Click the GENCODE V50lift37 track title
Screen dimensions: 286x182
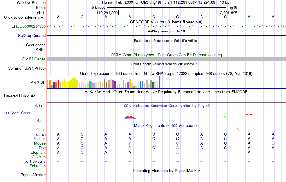pos(166,22)
